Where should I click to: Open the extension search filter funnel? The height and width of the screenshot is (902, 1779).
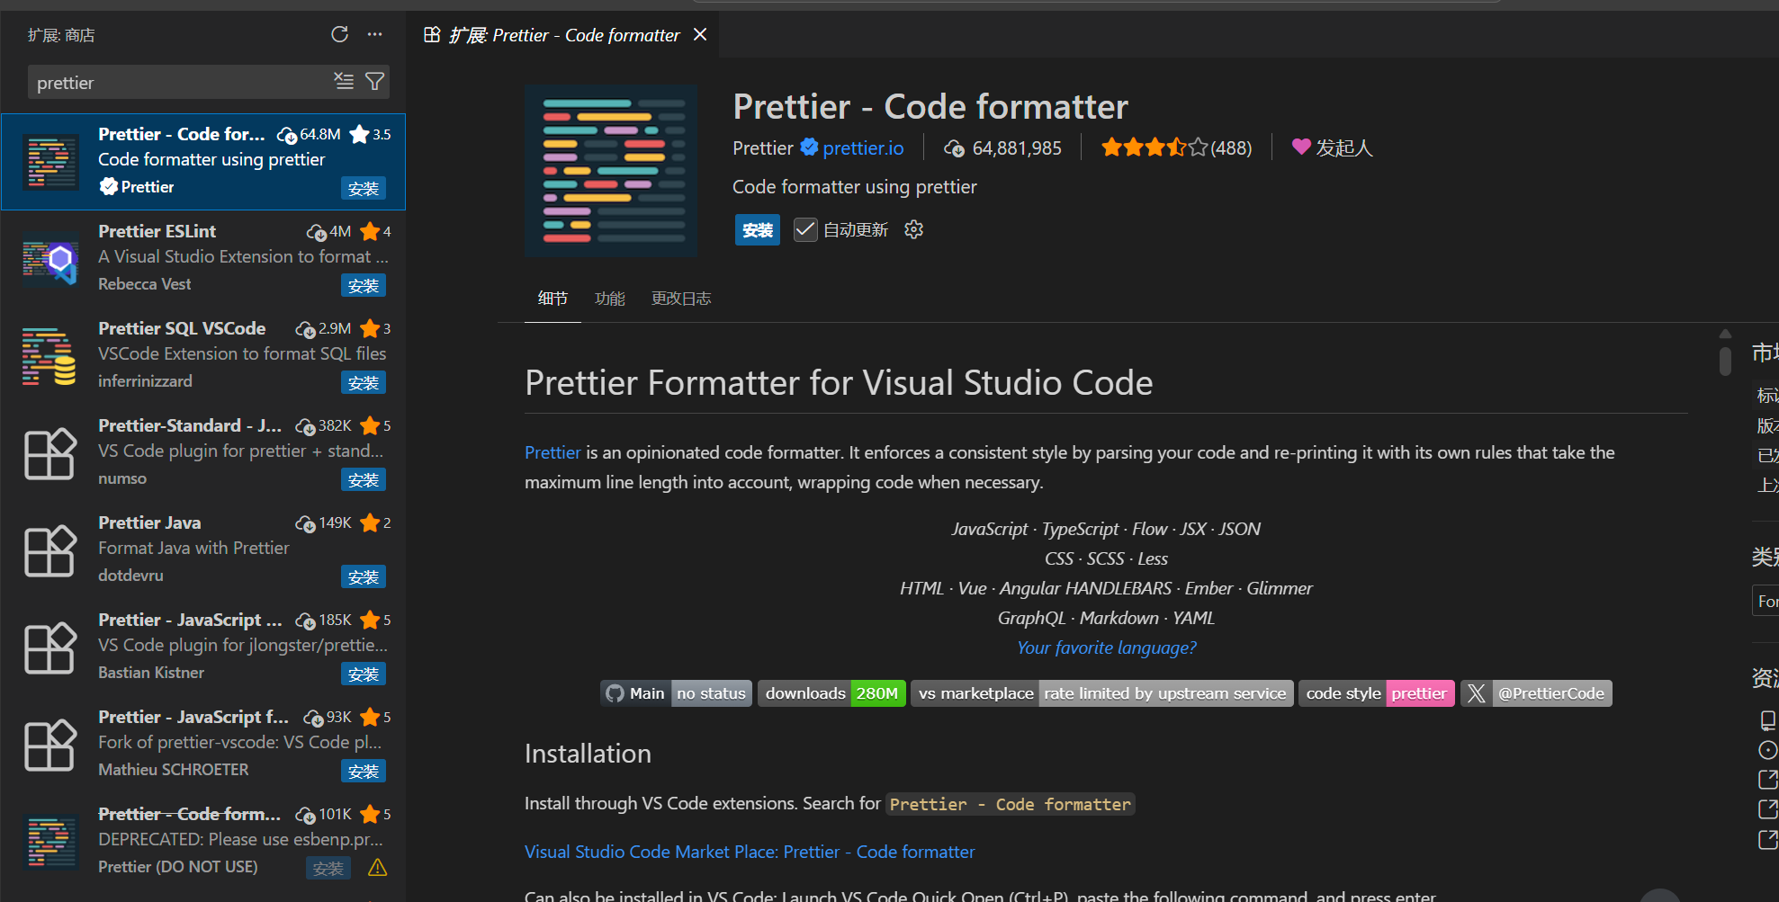(375, 81)
